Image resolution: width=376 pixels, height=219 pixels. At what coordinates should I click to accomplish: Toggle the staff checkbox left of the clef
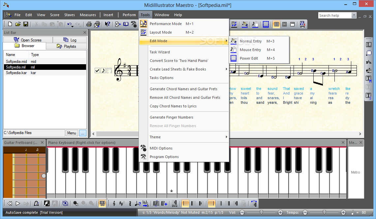[x=97, y=70]
